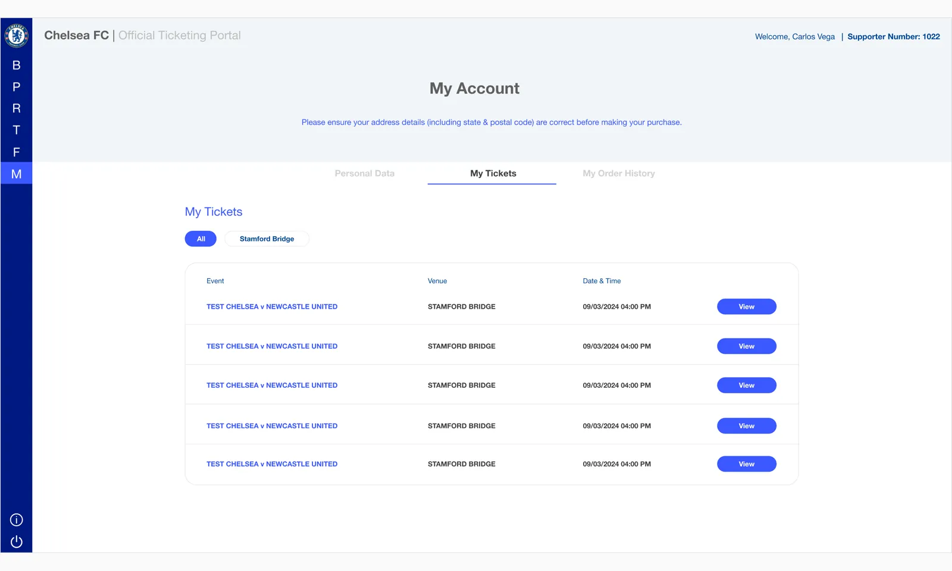View the second ticket in the list
952x571 pixels.
pyautogui.click(x=747, y=346)
